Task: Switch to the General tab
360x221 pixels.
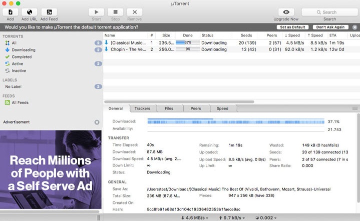Action: pos(116,108)
